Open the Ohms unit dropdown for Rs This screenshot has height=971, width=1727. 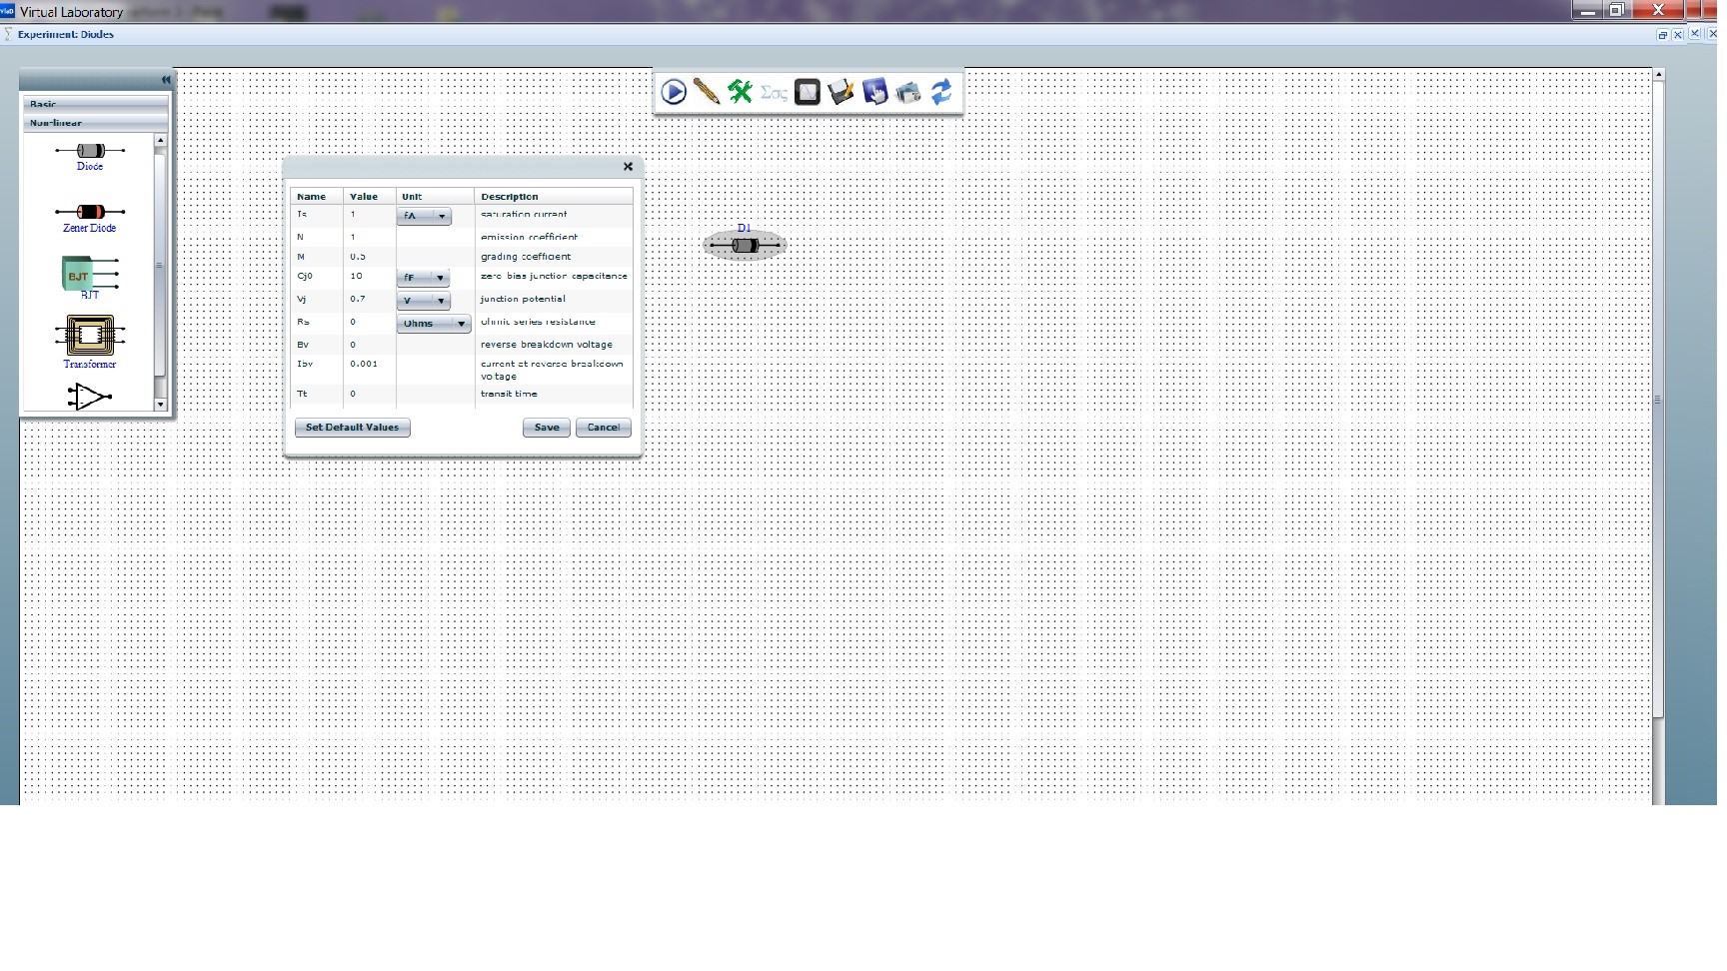[x=434, y=324]
